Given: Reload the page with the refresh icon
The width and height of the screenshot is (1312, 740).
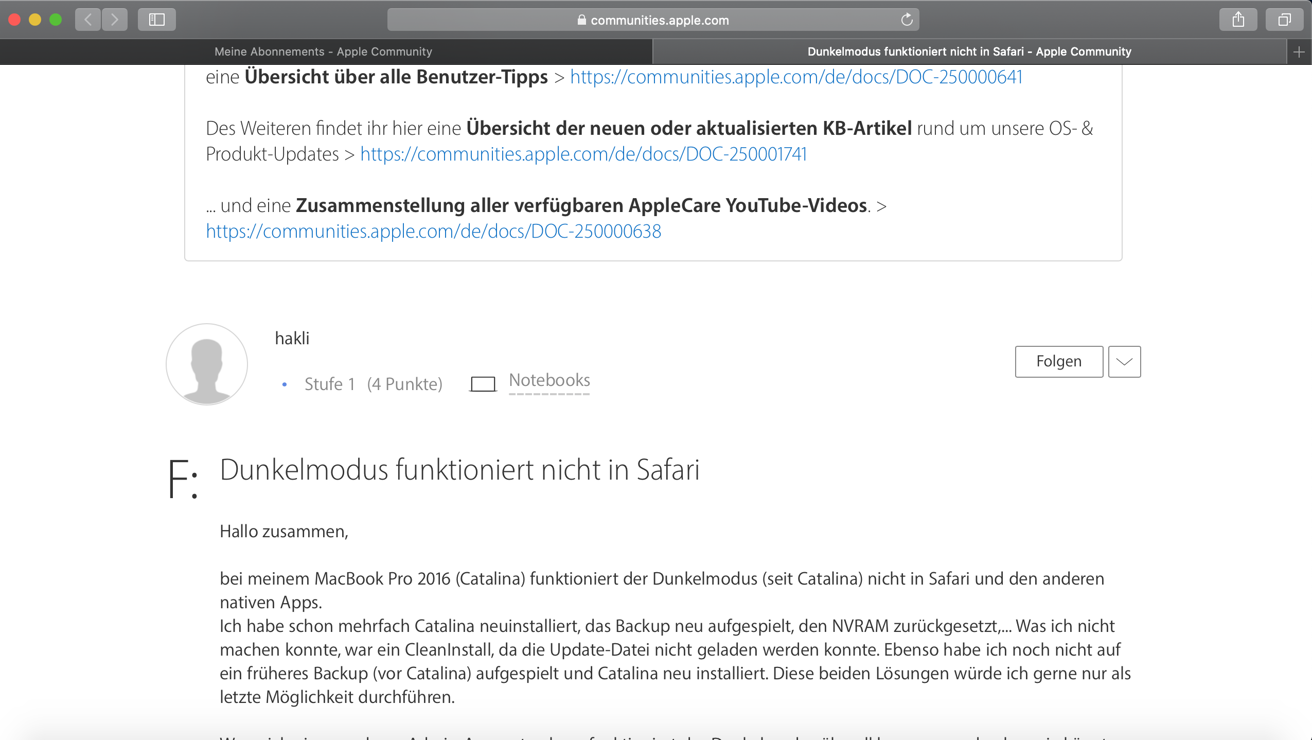Looking at the screenshot, I should point(907,20).
